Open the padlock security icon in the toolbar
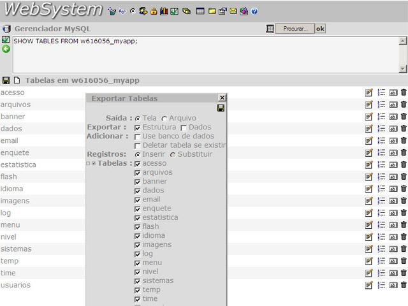 point(154,11)
